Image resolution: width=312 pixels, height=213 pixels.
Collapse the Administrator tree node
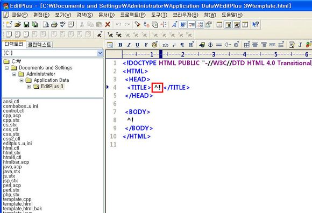tap(14, 74)
